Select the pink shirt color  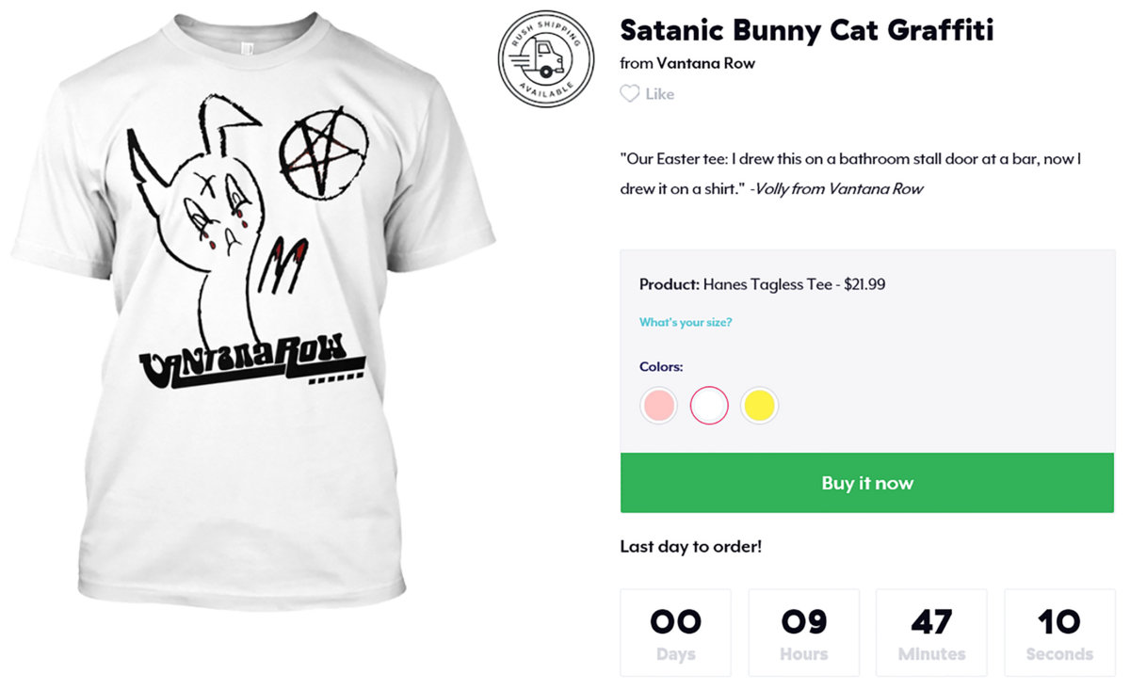658,406
